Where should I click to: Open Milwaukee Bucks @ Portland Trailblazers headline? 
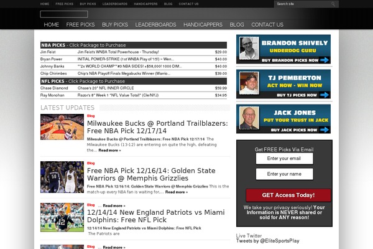(157, 127)
